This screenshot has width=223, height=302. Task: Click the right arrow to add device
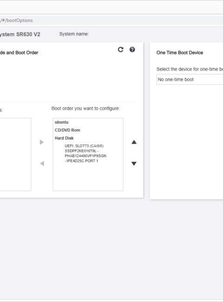[x=42, y=142]
